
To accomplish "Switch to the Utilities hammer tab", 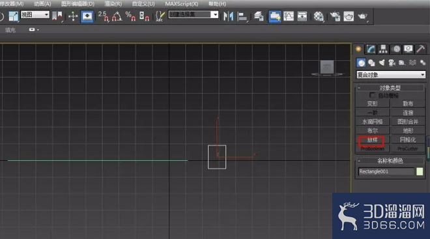I will coord(421,49).
